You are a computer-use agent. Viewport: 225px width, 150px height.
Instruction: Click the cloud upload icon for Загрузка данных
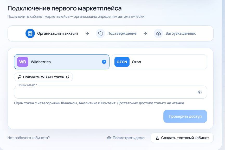[x=158, y=33]
